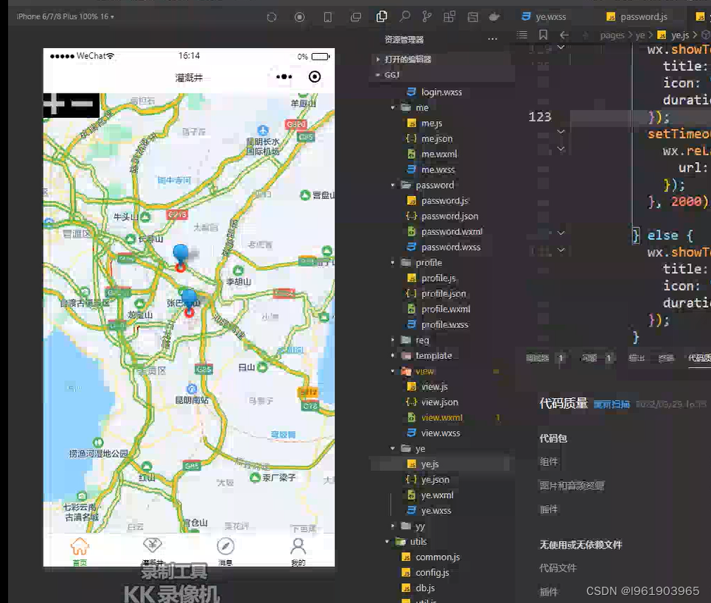The width and height of the screenshot is (711, 603).
Task: Click the upper blue map marker
Action: pyautogui.click(x=181, y=257)
